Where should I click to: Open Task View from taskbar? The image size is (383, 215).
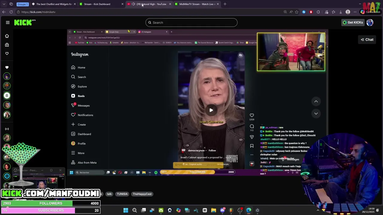point(144,210)
